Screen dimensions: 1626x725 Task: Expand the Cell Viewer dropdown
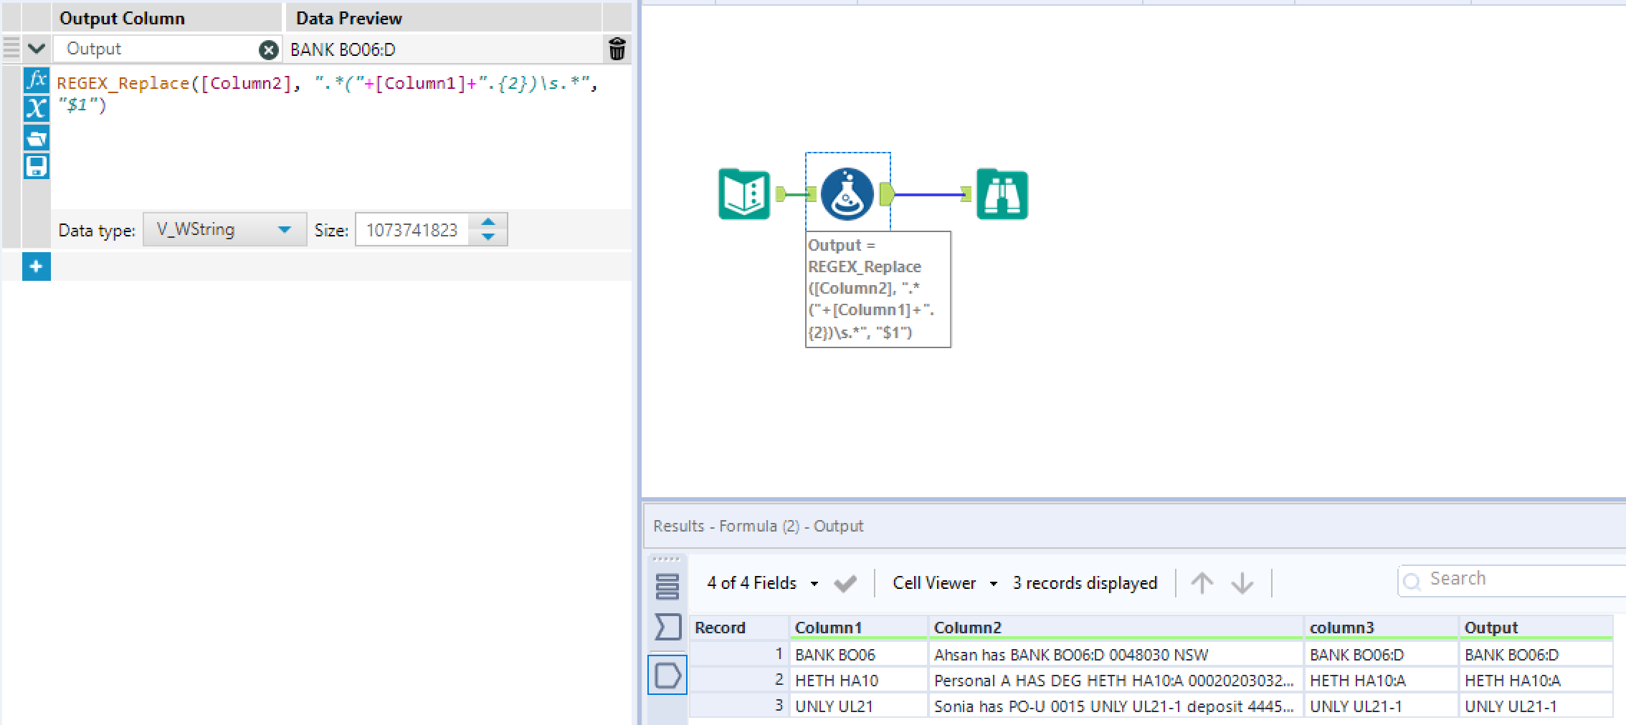point(994,582)
